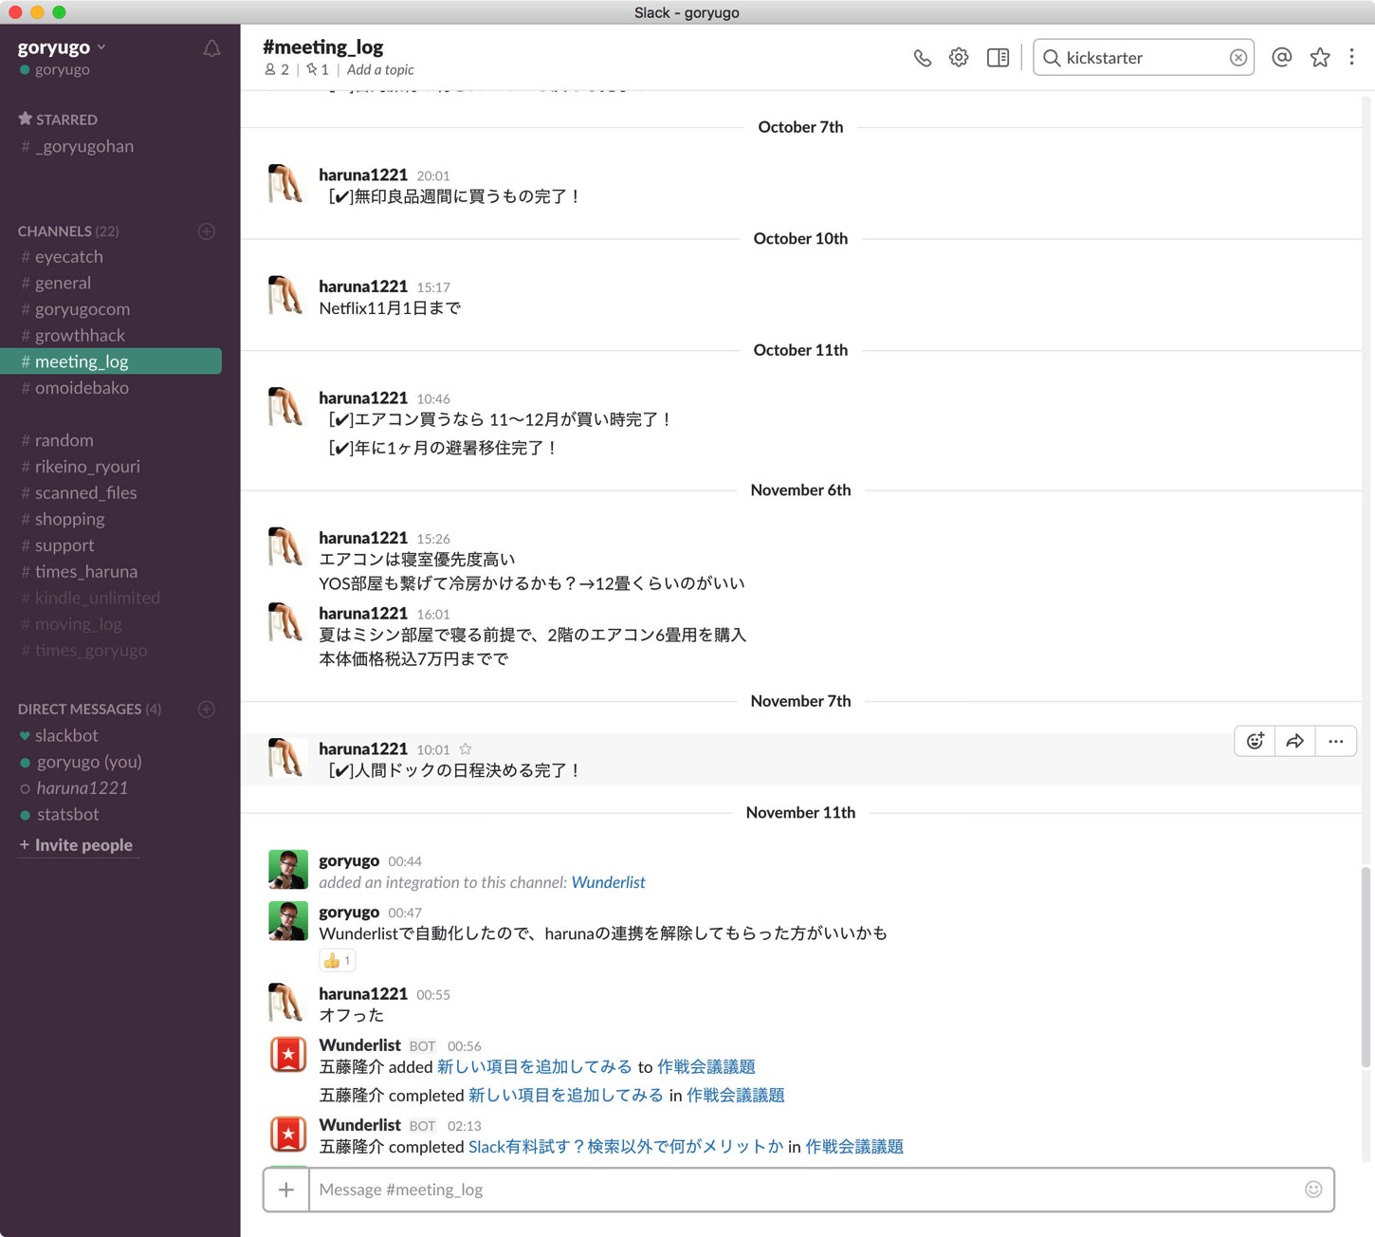
Task: Open new direct message plus button
Action: click(x=206, y=710)
